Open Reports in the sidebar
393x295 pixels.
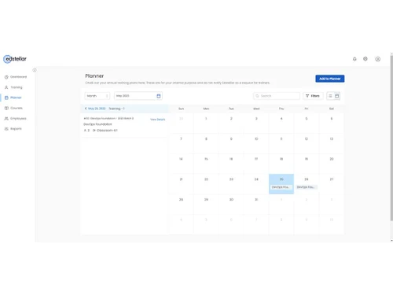pos(13,129)
